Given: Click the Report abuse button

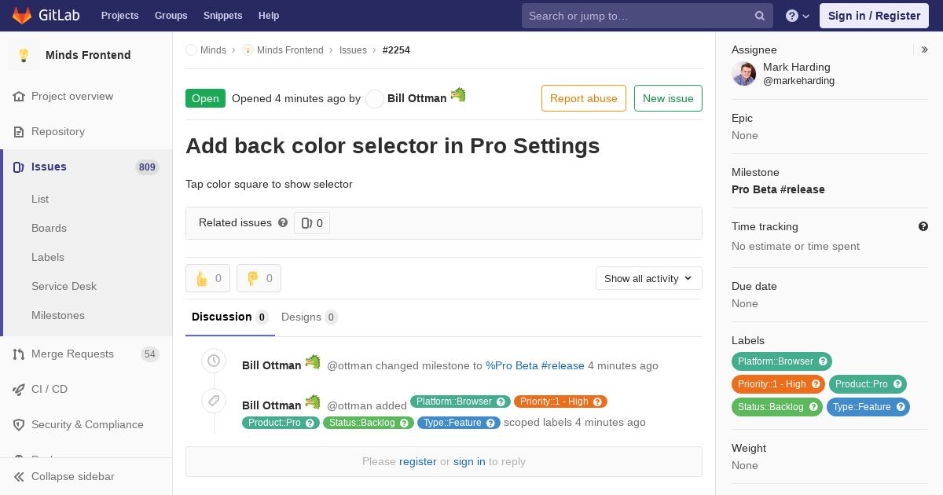Looking at the screenshot, I should [584, 98].
